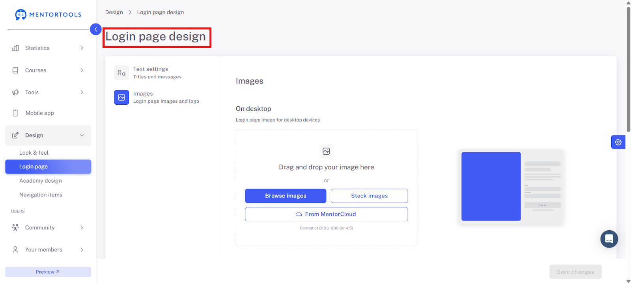The height and width of the screenshot is (283, 631).
Task: Collapse sidebar with blue arrow button
Action: 96,29
